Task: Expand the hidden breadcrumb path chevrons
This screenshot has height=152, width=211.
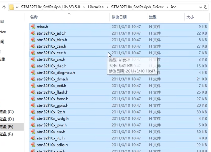Action: (x=17, y=7)
